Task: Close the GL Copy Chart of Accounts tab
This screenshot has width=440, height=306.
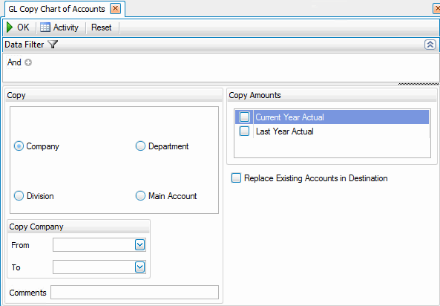Action: (x=115, y=9)
